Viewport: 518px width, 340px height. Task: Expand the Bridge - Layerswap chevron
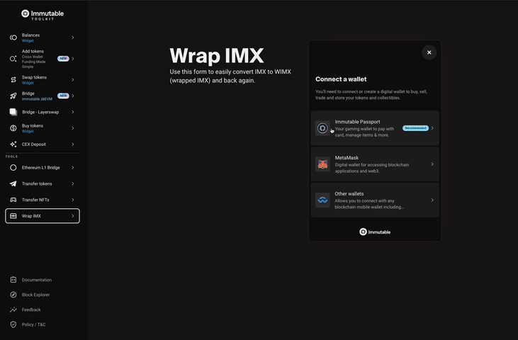click(x=73, y=112)
